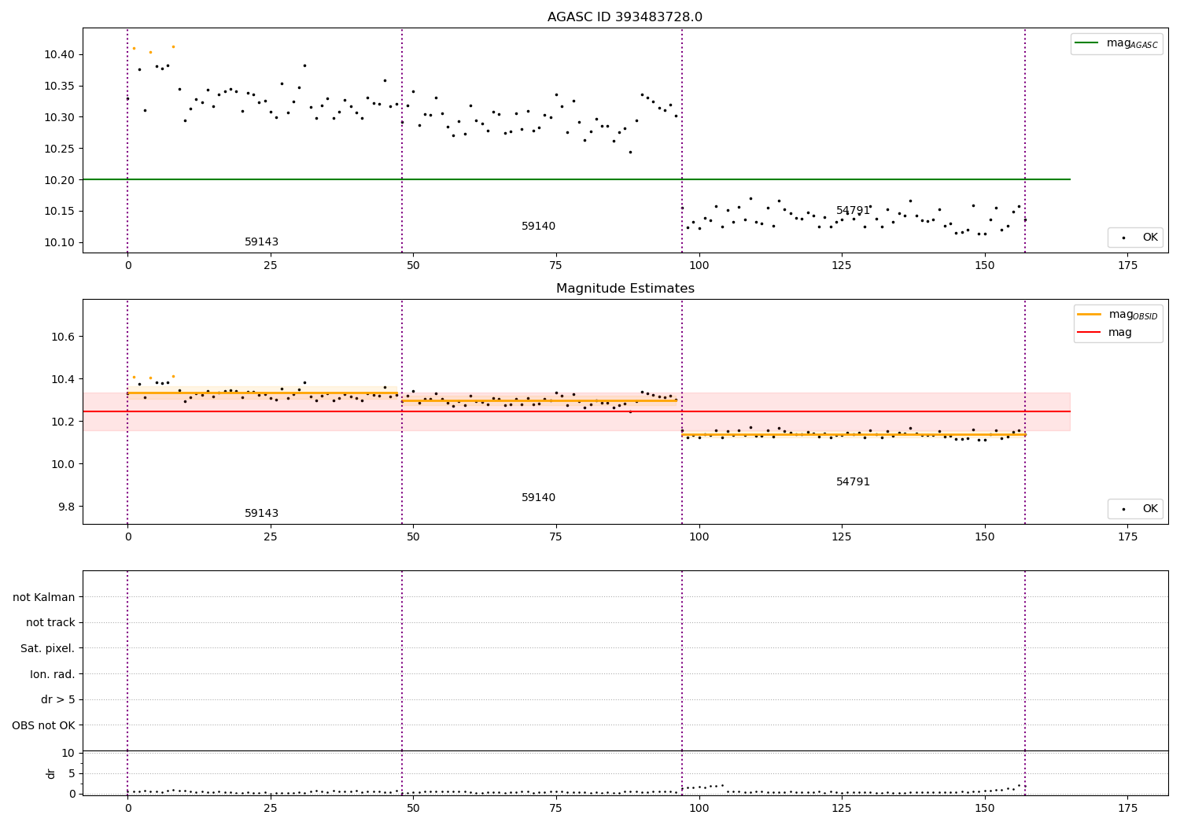The image size is (1180, 826).
Task: Click the '10.6' y-tick in Magnitude Estimates plot
Action: click(x=63, y=337)
